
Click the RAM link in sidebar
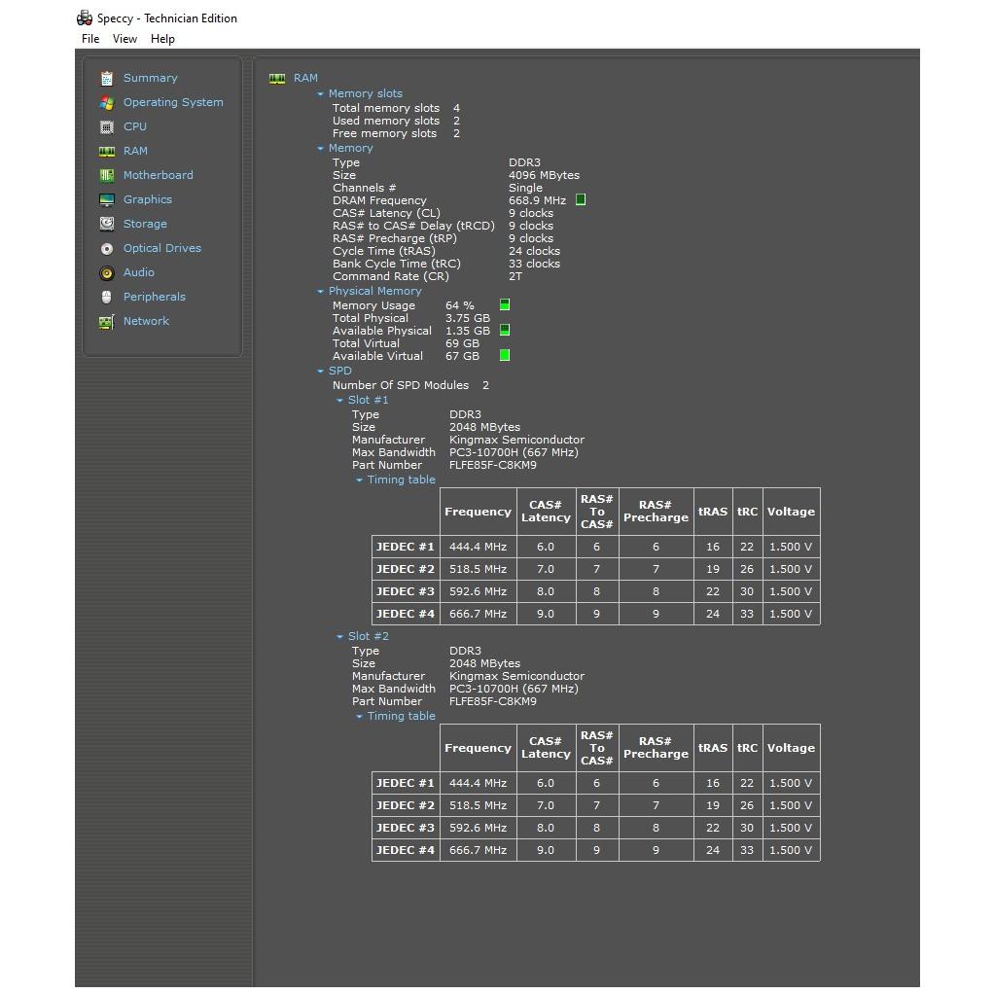(x=135, y=151)
